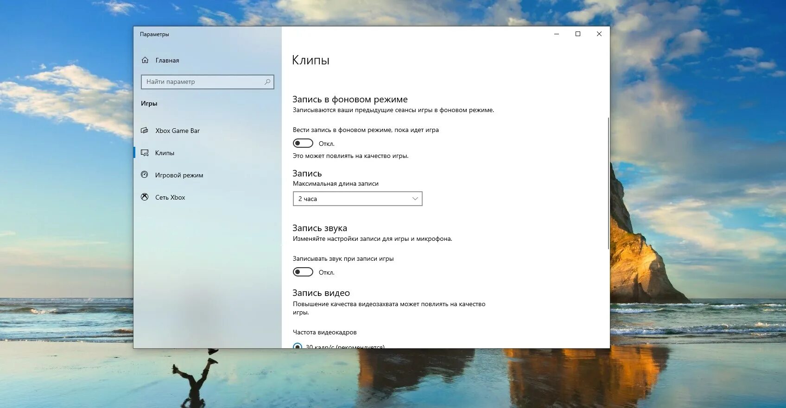Click the Игры sidebar category label
786x408 pixels.
[149, 103]
